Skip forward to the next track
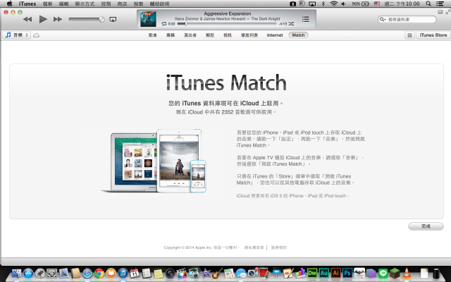This screenshot has width=451, height=282. click(x=58, y=19)
